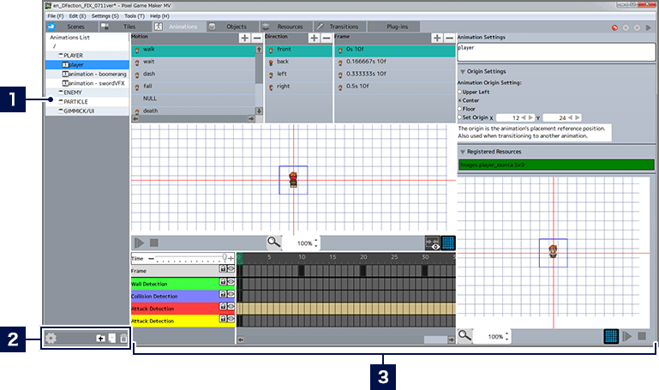Toggle lock on the Collision Detection track

223,295
